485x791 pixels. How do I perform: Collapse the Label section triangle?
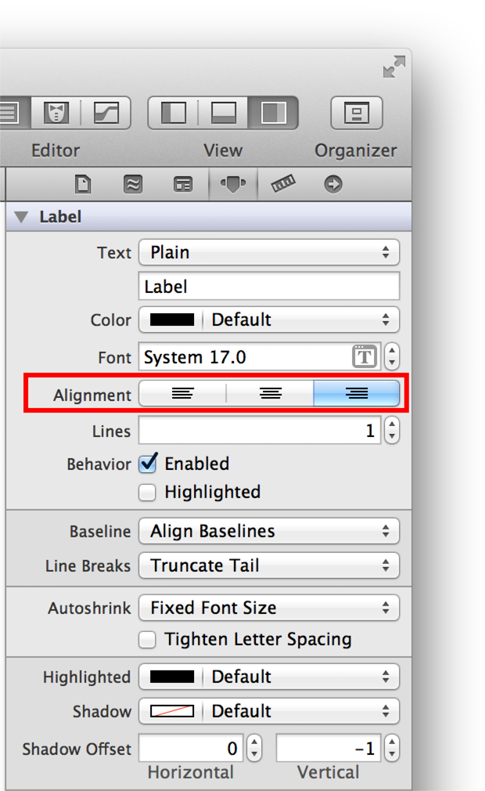(x=21, y=217)
